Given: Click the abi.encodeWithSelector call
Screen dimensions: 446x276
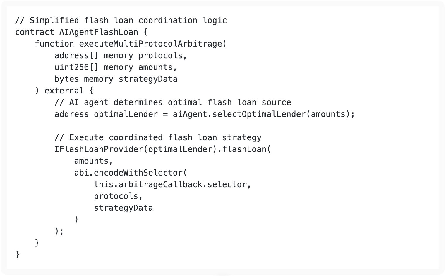Looking at the screenshot, I should click(x=130, y=173).
